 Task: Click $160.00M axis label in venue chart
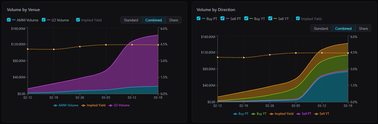point(19,29)
